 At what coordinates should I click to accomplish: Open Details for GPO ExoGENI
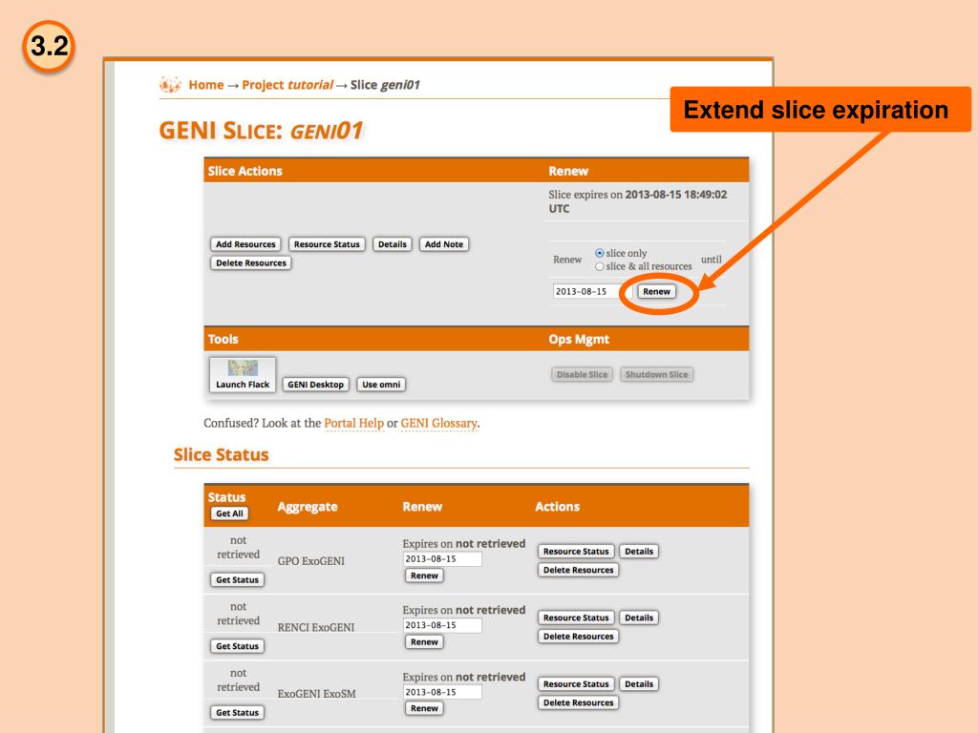point(639,552)
